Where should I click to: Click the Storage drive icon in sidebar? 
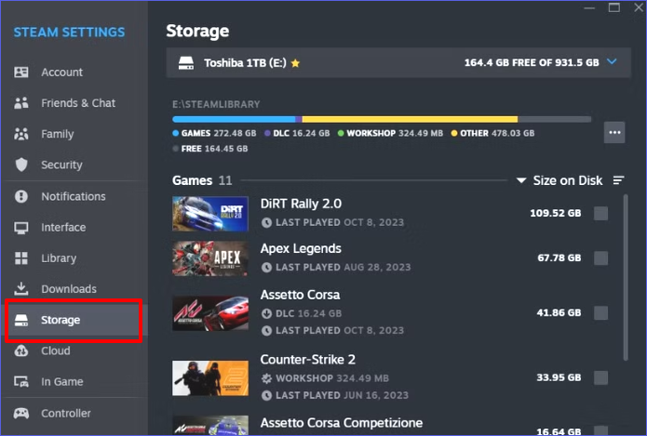coord(21,320)
